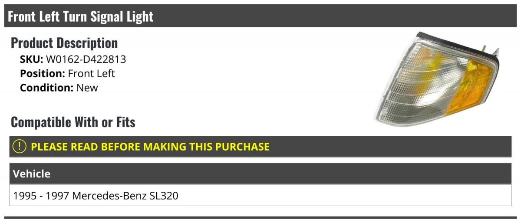The height and width of the screenshot is (223, 521).
Task: Click the "Compatible With or Fits" heading
Action: 73,122
